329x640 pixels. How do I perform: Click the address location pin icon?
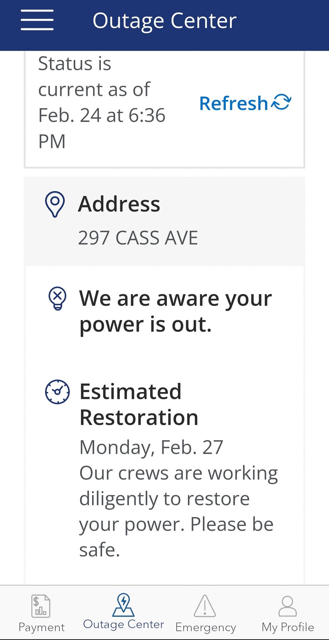coord(55,204)
